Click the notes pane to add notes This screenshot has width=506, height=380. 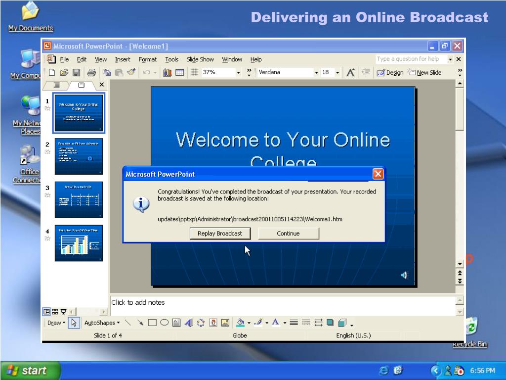[282, 306]
